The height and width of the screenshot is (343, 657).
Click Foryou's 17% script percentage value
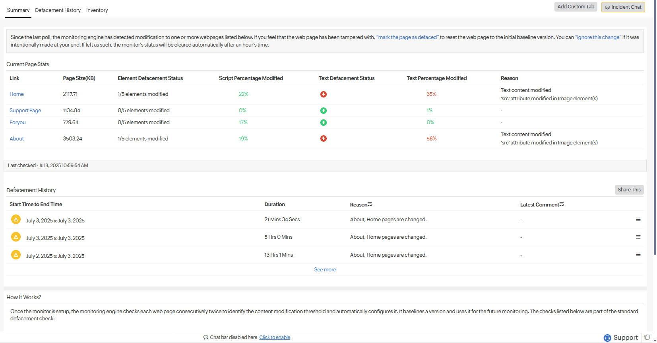click(x=243, y=123)
